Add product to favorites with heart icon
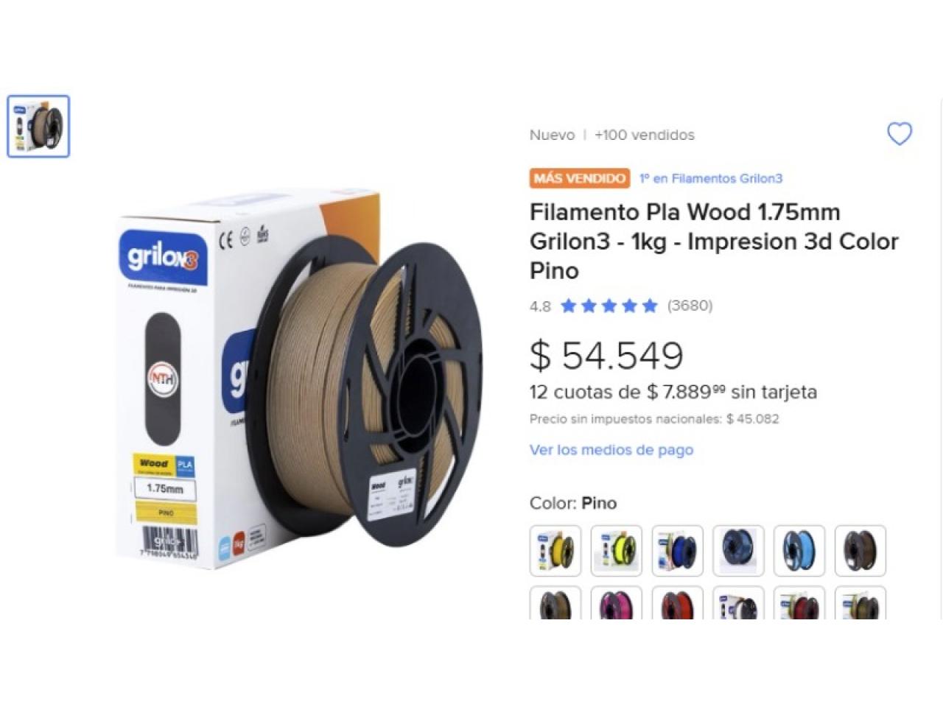The height and width of the screenshot is (707, 943). [899, 134]
